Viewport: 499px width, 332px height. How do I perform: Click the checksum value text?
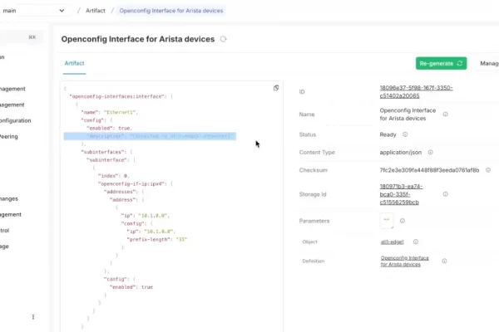pos(429,170)
